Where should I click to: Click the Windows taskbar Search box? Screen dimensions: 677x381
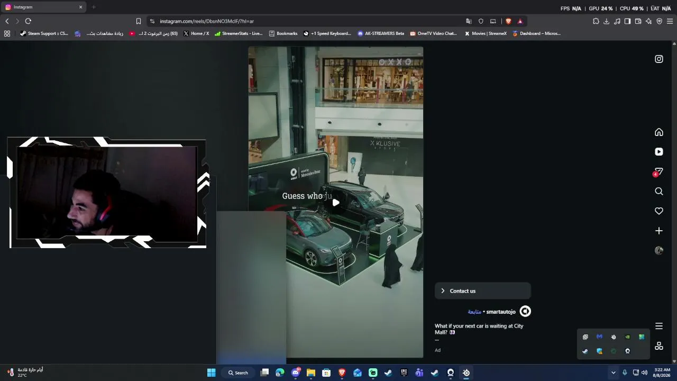(x=237, y=373)
